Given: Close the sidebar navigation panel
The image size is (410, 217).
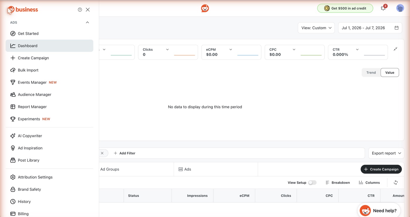Looking at the screenshot, I should (88, 10).
